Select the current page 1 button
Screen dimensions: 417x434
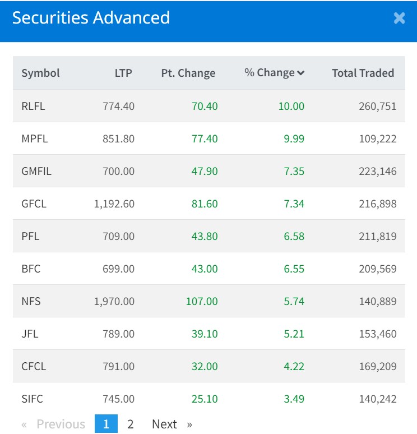coord(106,424)
